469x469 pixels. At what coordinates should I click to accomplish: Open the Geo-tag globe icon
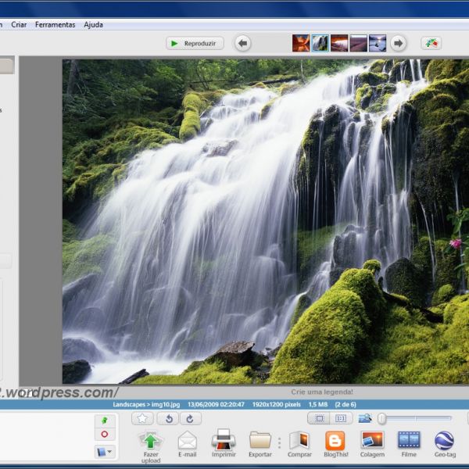pyautogui.click(x=444, y=441)
